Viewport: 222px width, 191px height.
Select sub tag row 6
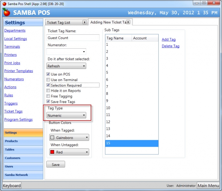coord(132,80)
